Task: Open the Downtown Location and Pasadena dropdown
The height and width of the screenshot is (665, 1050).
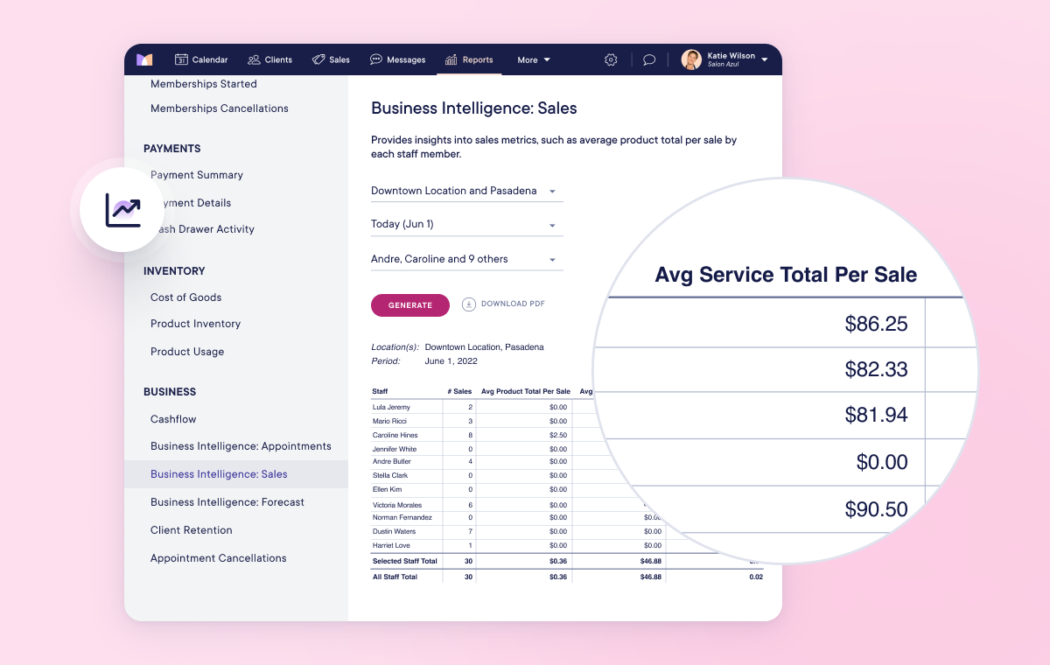Action: (x=466, y=190)
